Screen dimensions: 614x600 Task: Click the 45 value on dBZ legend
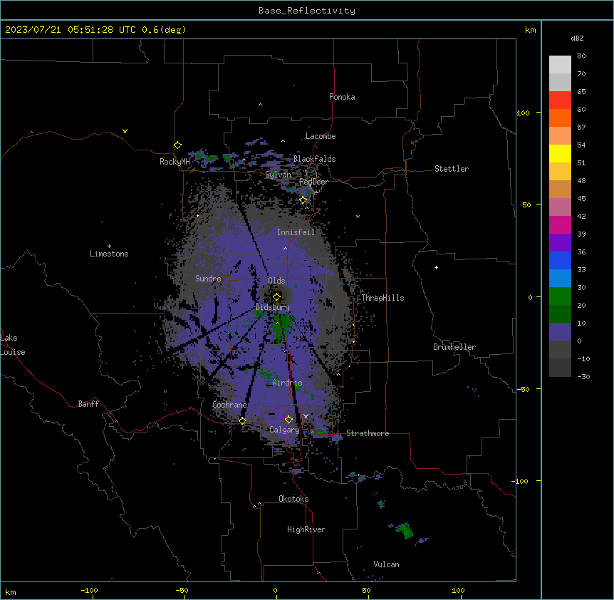[581, 199]
